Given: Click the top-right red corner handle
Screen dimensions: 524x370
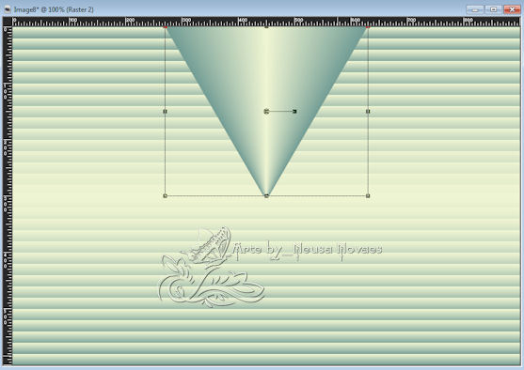Looking at the screenshot, I should click(368, 26).
